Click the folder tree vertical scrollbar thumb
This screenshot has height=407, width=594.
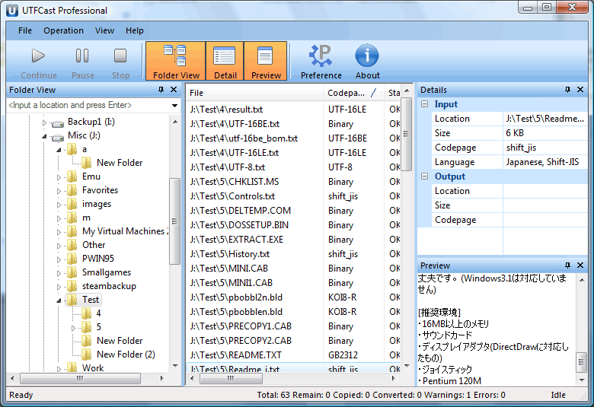click(174, 221)
